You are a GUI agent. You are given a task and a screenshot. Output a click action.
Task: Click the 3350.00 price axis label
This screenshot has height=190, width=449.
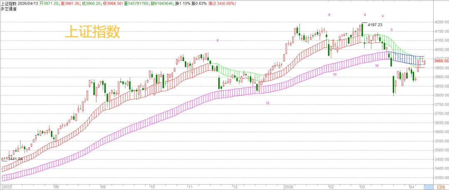pos(441,178)
